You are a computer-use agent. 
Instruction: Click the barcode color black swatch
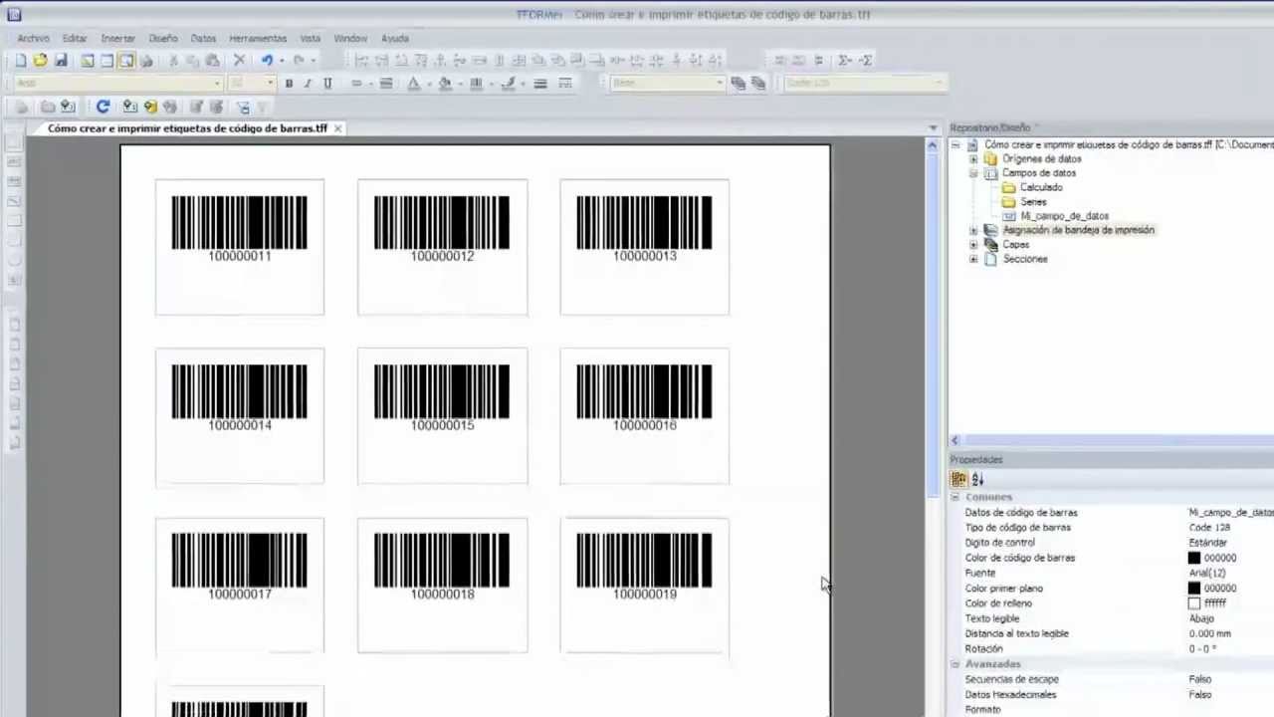pos(1194,559)
